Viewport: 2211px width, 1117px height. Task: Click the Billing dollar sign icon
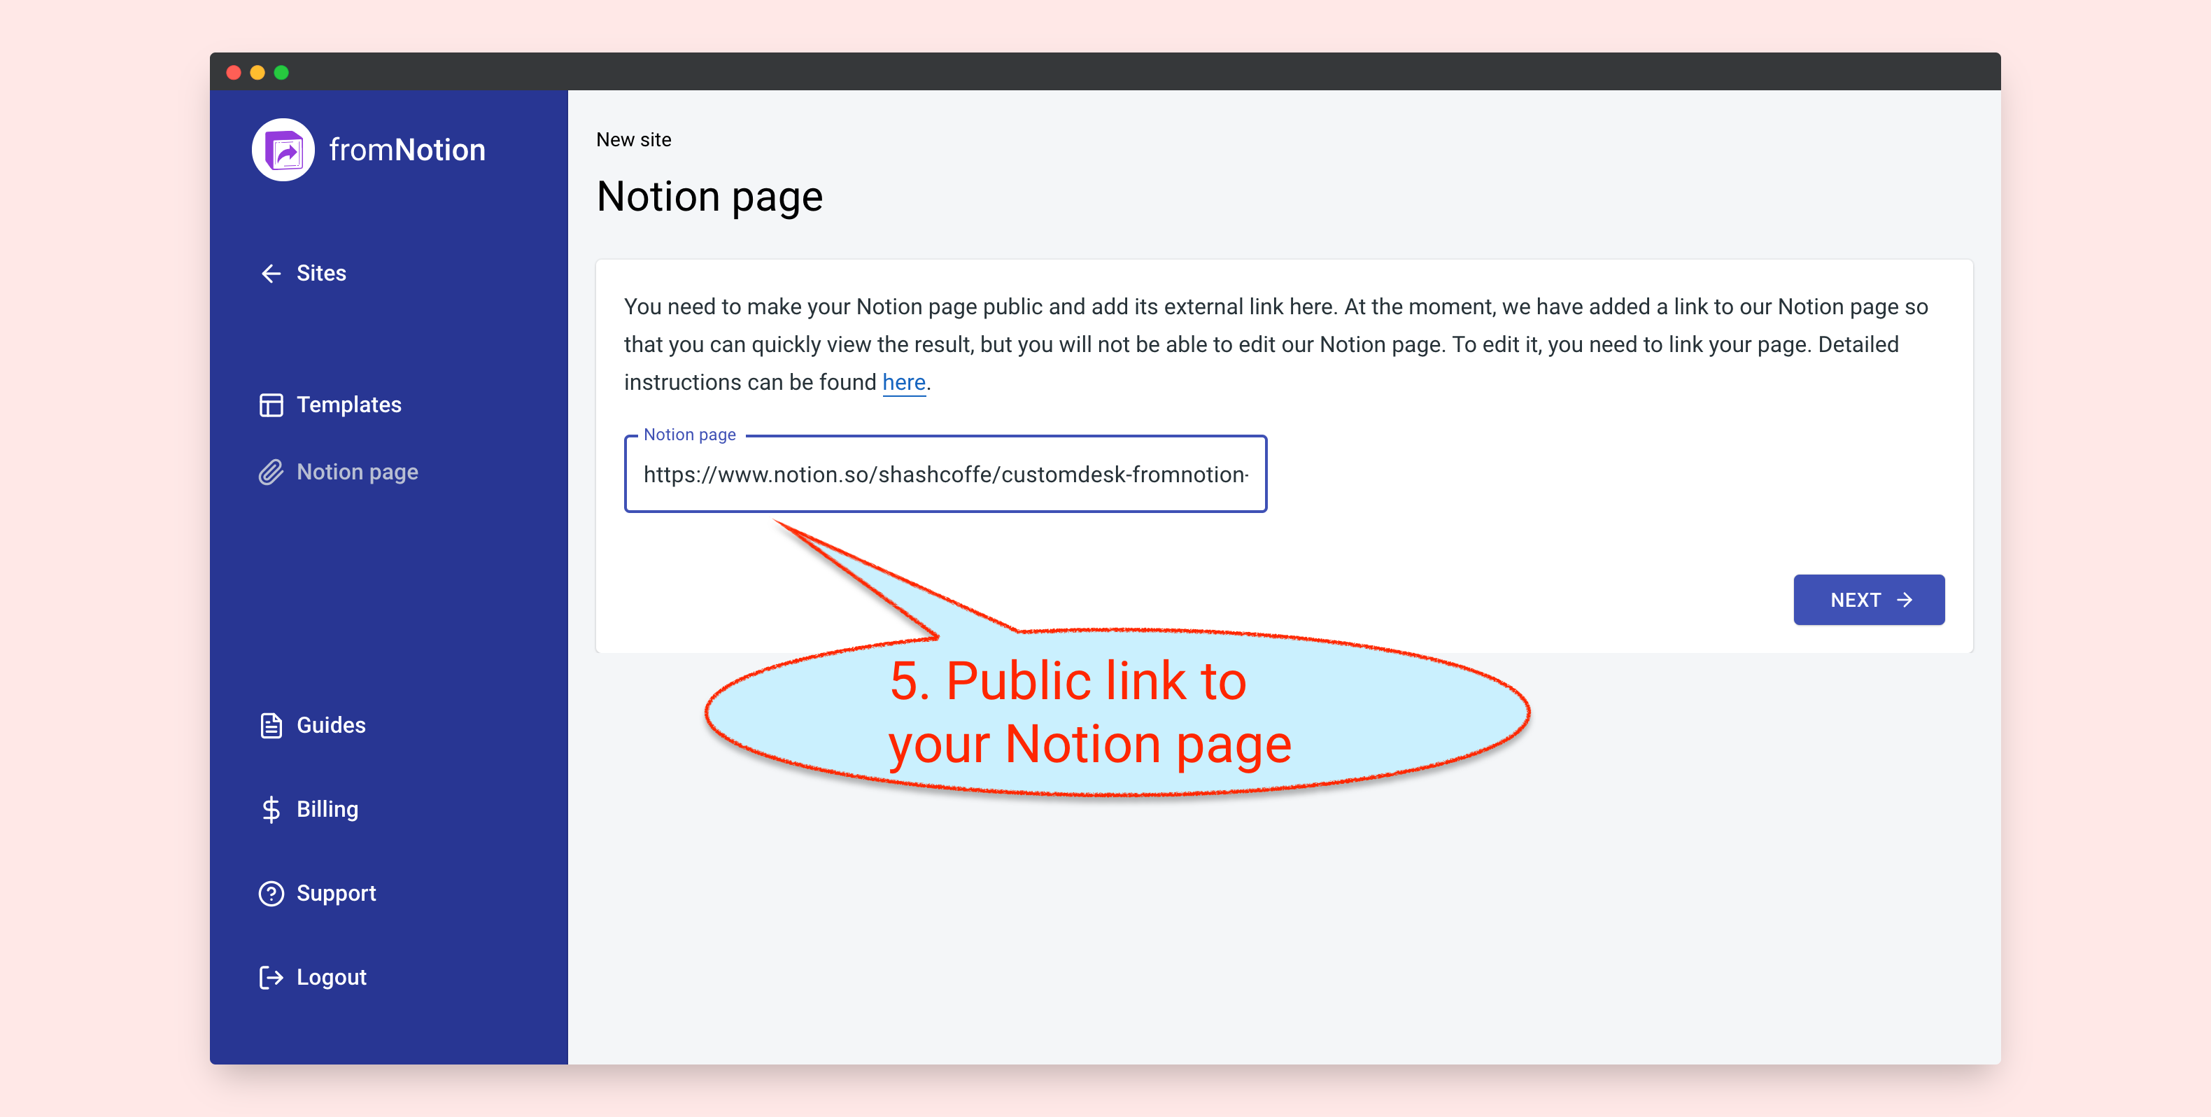271,810
